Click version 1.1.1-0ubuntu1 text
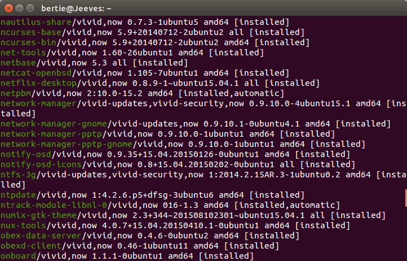407x261 pixels. point(127,256)
